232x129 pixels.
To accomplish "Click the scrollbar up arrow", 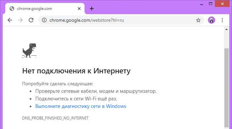I will [226, 29].
